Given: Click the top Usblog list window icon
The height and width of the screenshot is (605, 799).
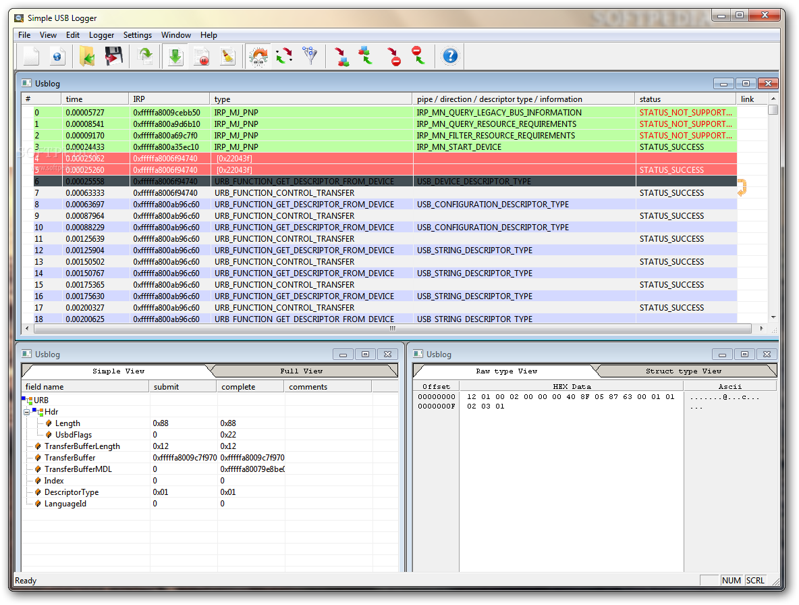Looking at the screenshot, I should pos(26,83).
